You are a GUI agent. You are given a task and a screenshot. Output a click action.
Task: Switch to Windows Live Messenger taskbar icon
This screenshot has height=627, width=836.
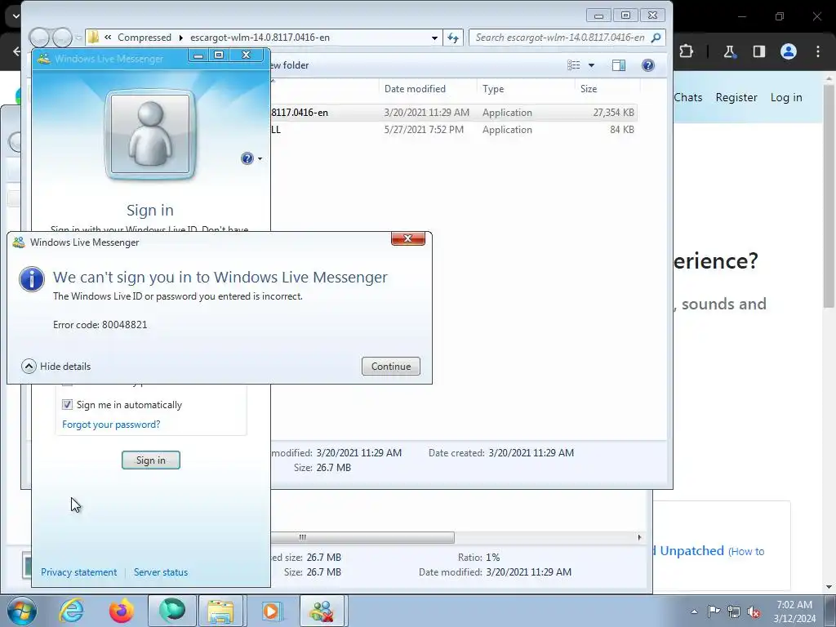click(322, 611)
